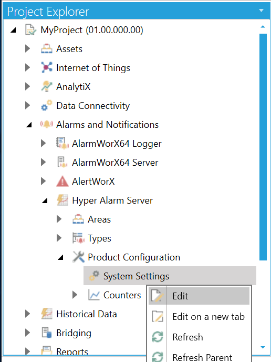The image size is (271, 362).
Task: Expand the Types tree node
Action: pyautogui.click(x=59, y=238)
